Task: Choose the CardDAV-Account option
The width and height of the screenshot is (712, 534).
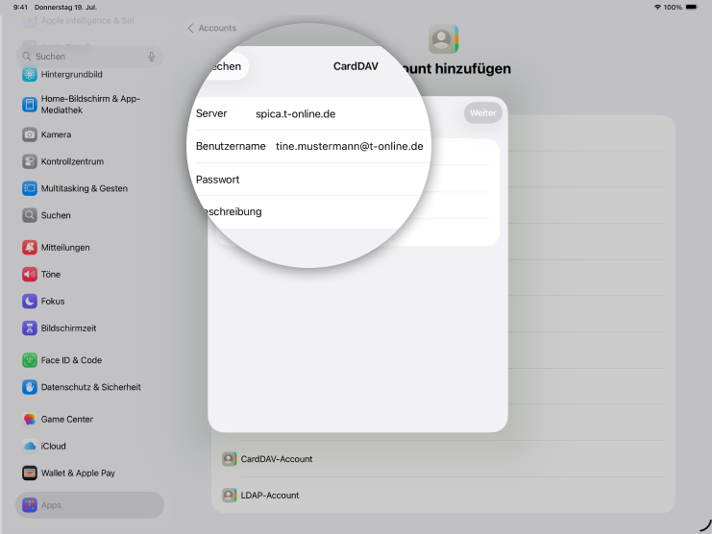Action: [x=277, y=459]
